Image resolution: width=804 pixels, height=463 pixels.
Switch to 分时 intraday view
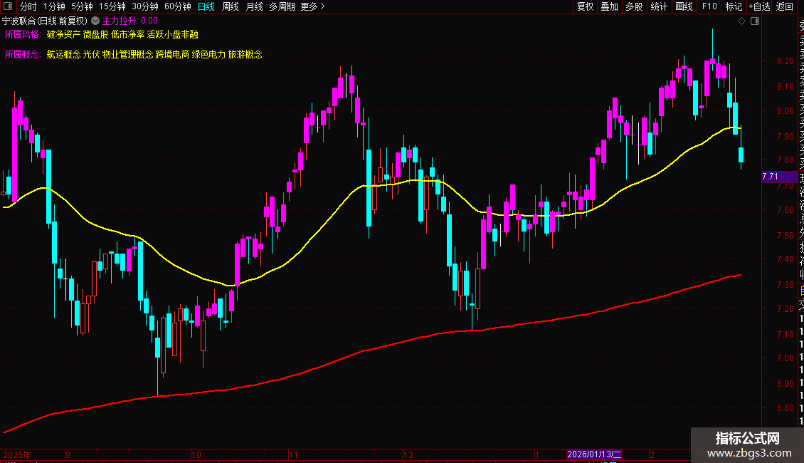(28, 6)
